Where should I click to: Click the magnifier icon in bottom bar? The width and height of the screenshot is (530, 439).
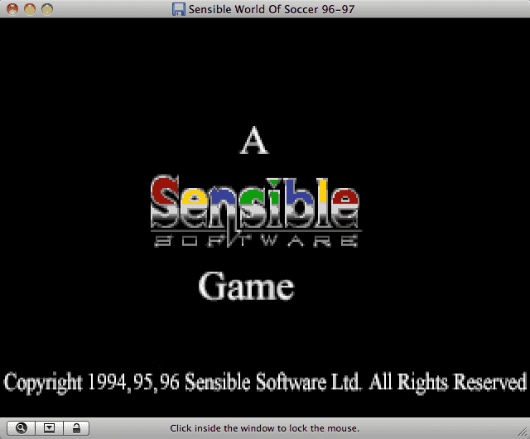pos(21,428)
